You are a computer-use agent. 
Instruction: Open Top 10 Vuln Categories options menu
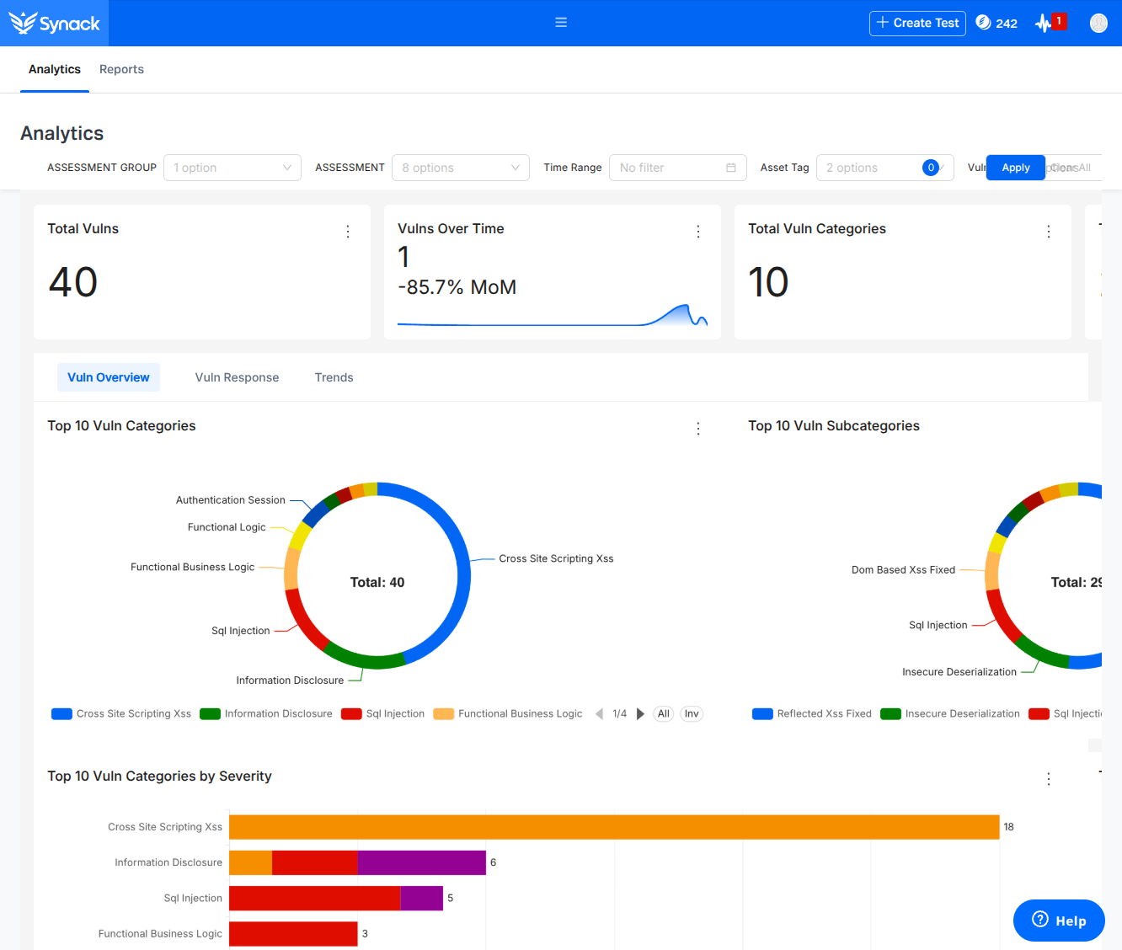click(x=698, y=429)
